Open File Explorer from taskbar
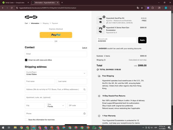Viewport: 173px width, 130px height. (15, 128)
